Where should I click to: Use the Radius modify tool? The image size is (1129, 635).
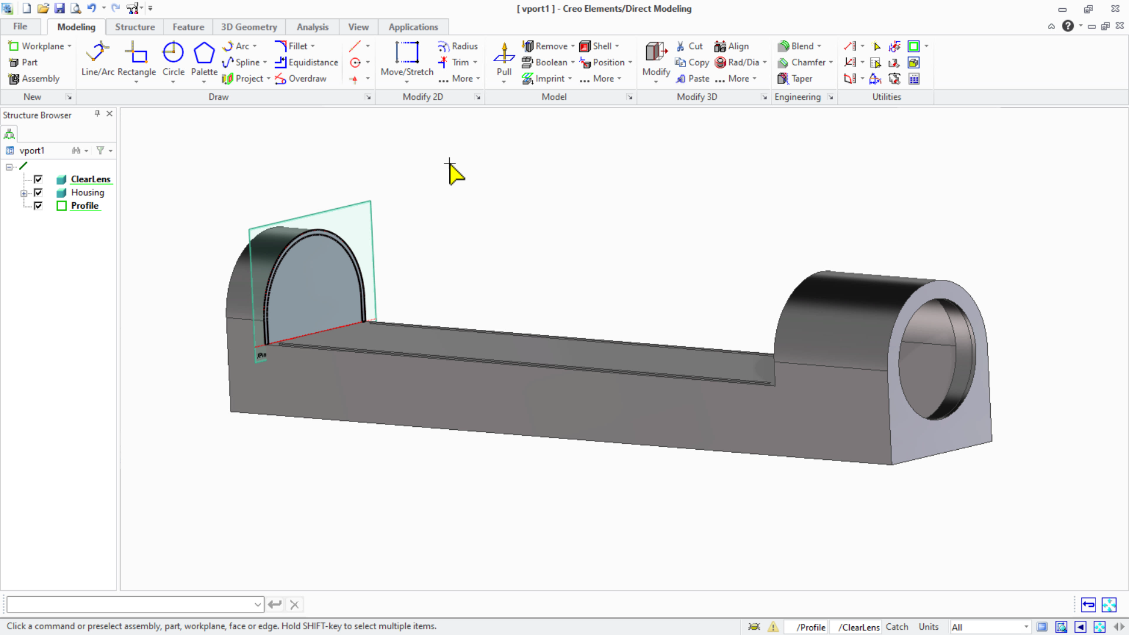tap(457, 46)
